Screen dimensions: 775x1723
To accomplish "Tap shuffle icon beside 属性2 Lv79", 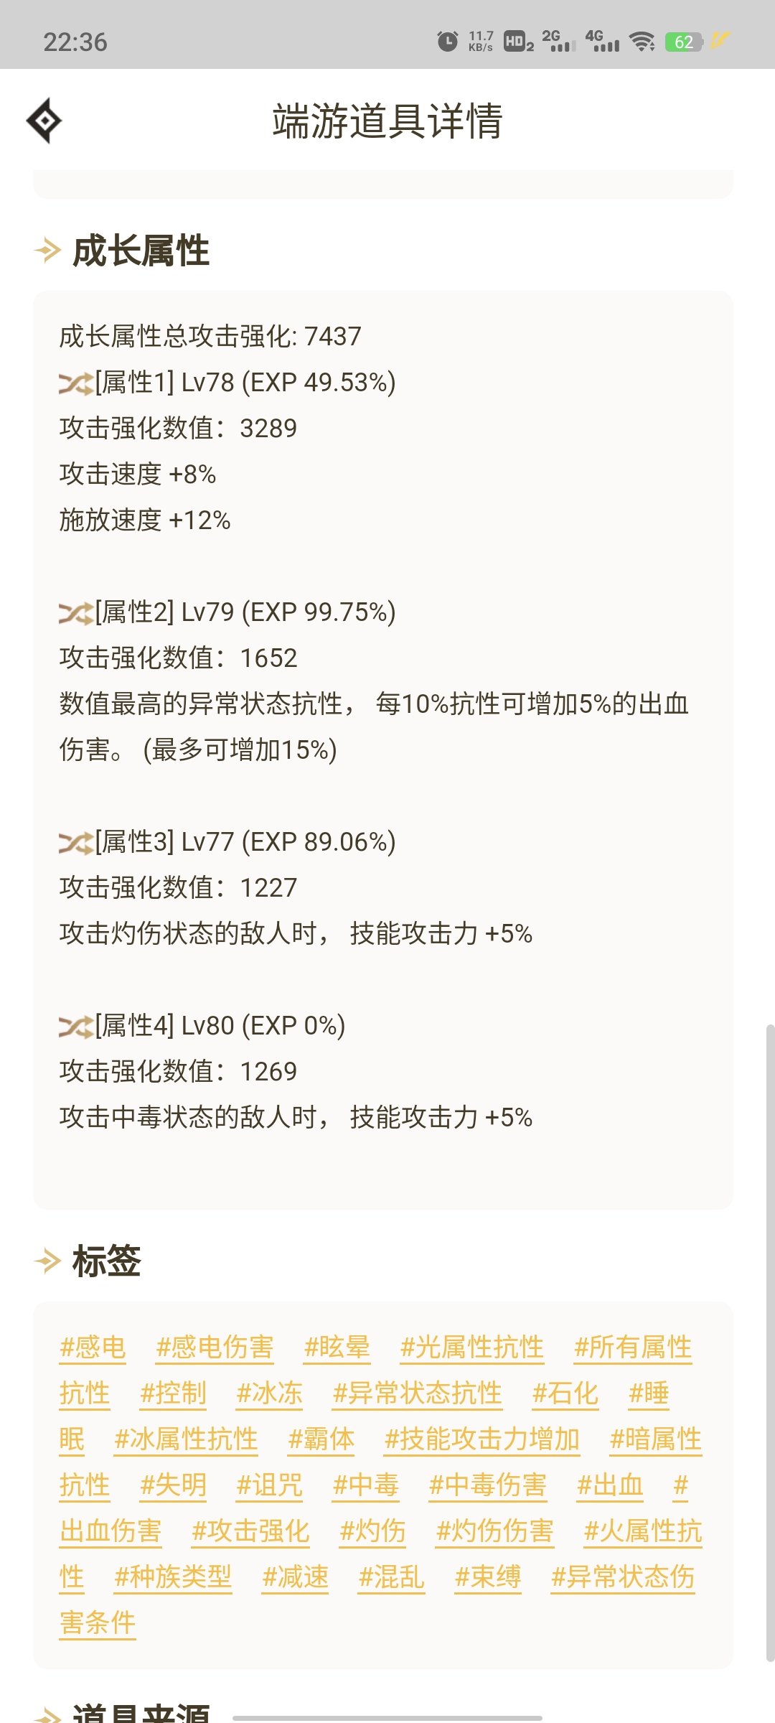I will tap(76, 613).
